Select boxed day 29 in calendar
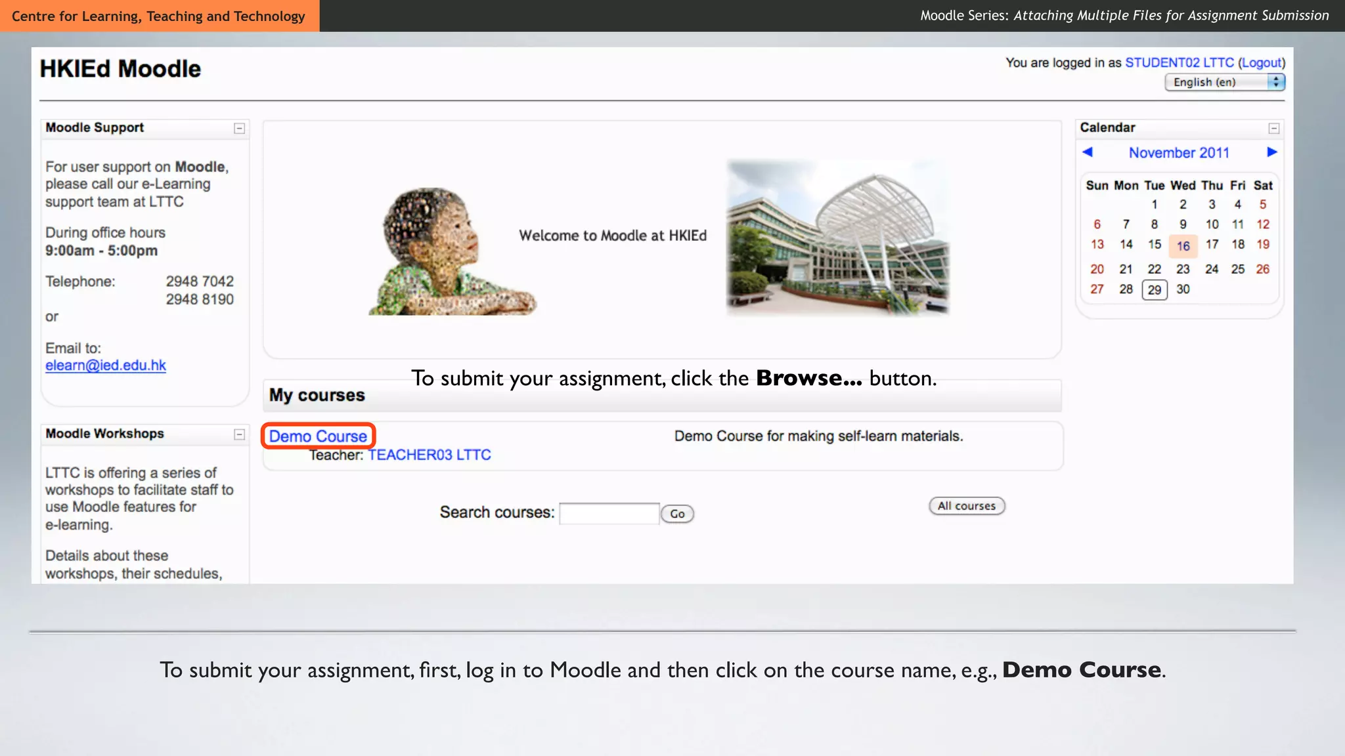 1154,290
